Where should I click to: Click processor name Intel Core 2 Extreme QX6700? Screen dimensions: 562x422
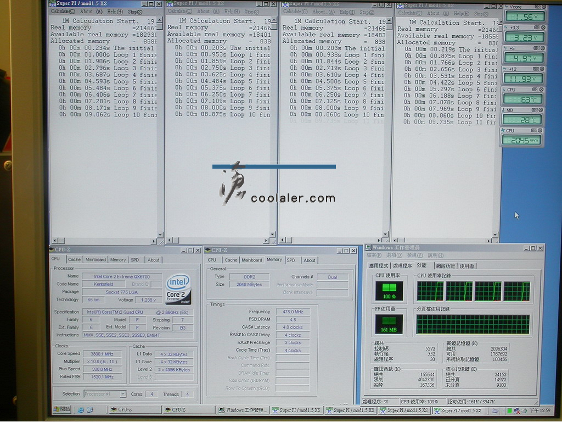122,276
